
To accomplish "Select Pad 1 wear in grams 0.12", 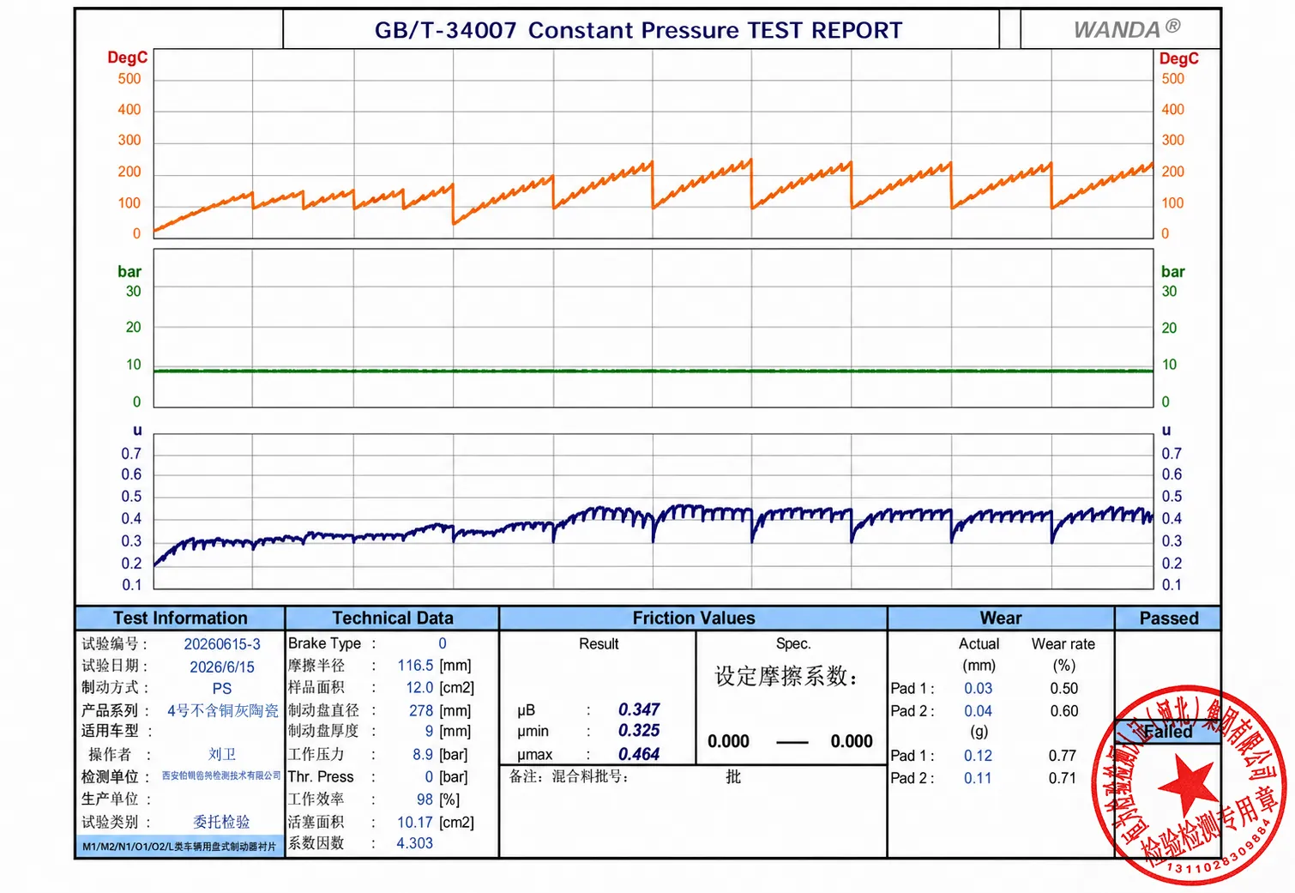I will (978, 756).
